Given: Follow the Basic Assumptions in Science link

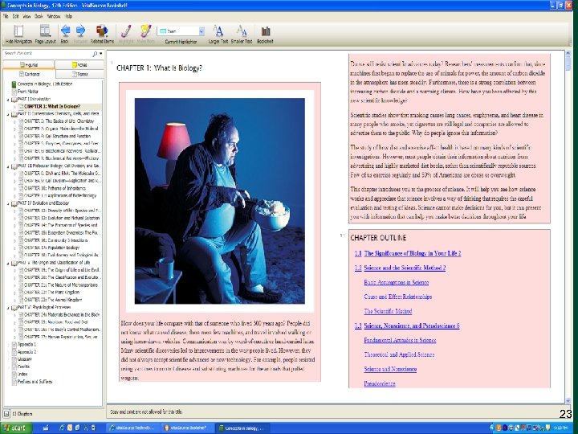Looking at the screenshot, I should [397, 282].
